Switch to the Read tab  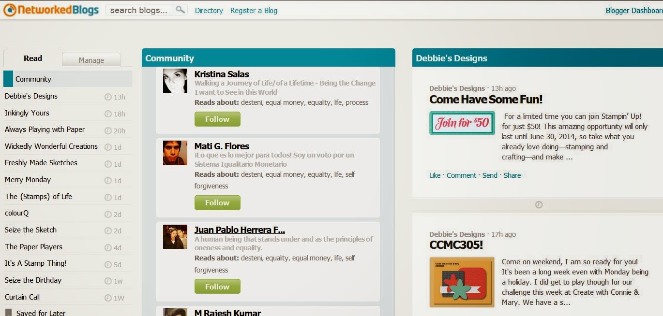point(33,58)
